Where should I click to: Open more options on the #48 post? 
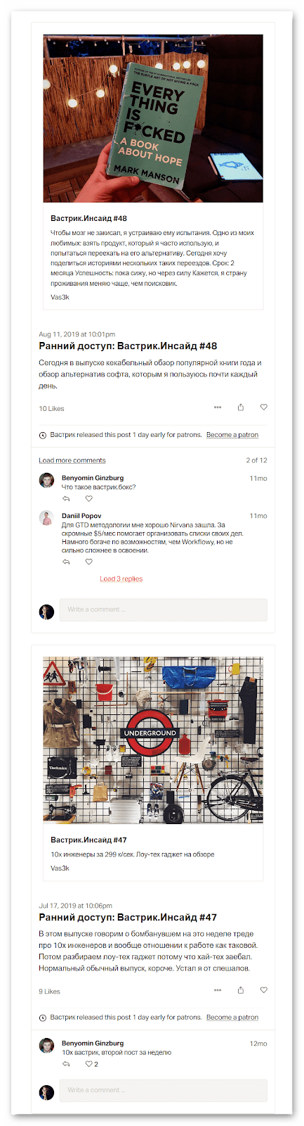point(218,407)
